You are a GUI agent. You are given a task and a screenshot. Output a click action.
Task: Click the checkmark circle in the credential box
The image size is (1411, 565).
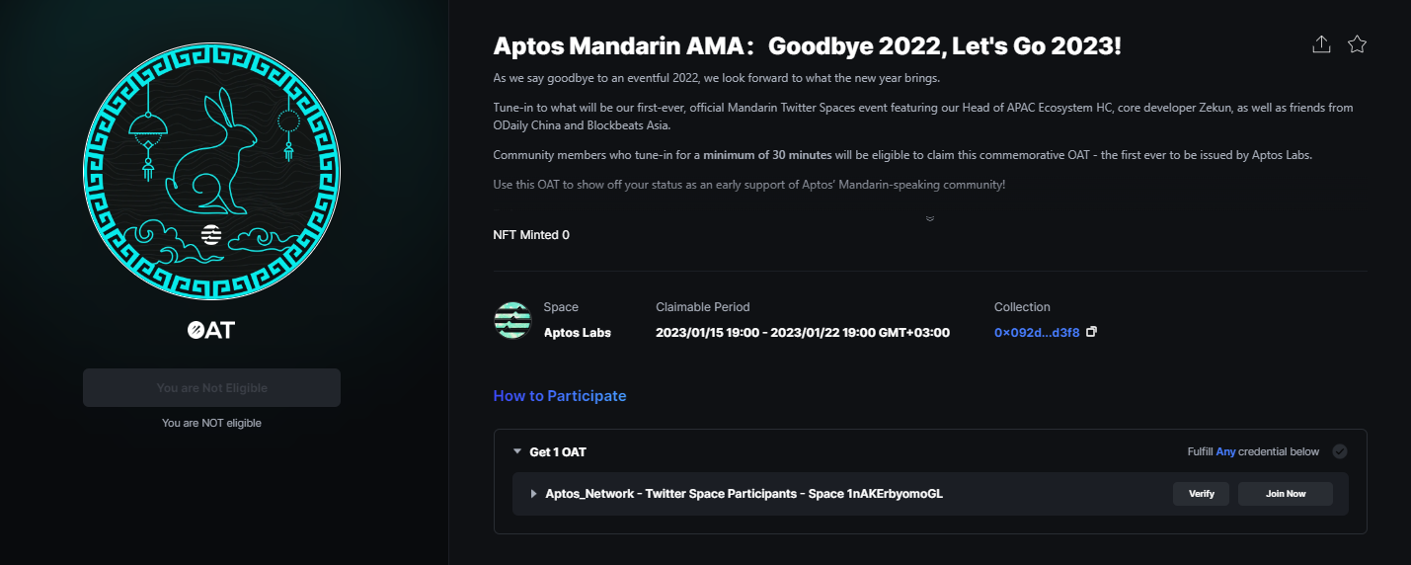pyautogui.click(x=1340, y=451)
